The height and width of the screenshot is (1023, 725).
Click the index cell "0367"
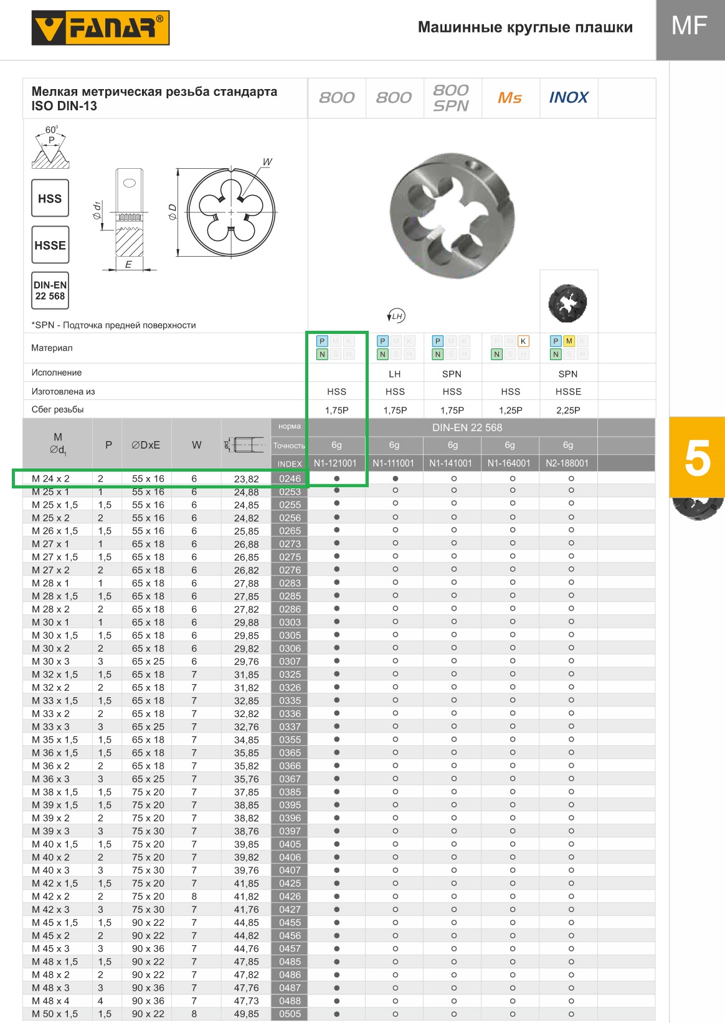click(x=290, y=779)
